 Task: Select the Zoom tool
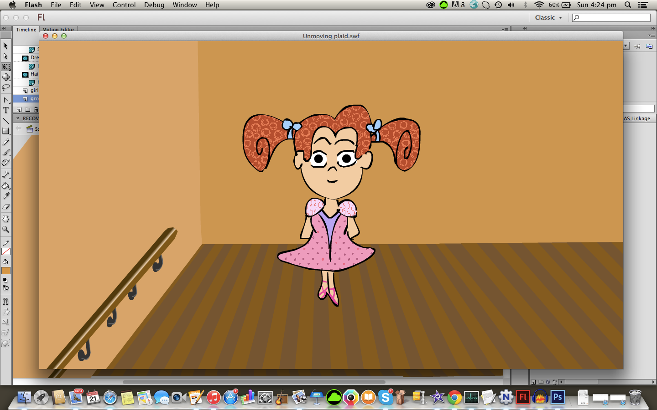[x=6, y=229]
